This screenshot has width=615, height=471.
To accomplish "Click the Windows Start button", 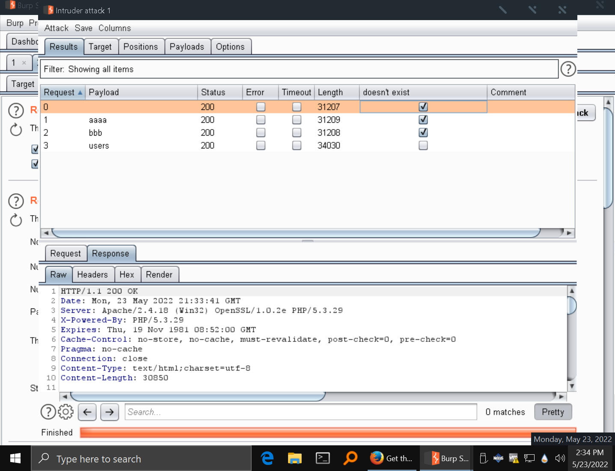I will pos(15,458).
